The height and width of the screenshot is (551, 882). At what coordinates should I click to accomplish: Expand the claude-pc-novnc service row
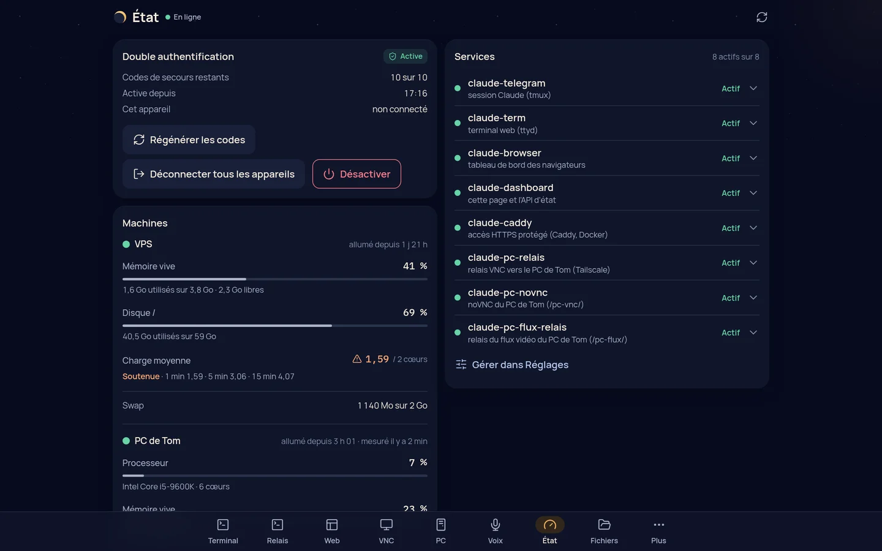click(x=753, y=298)
